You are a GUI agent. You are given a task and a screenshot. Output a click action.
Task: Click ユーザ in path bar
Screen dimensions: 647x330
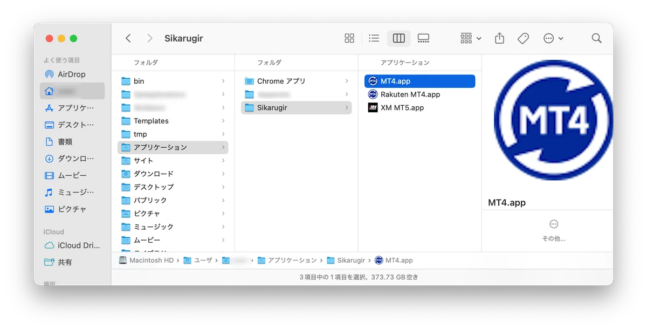coord(198,260)
